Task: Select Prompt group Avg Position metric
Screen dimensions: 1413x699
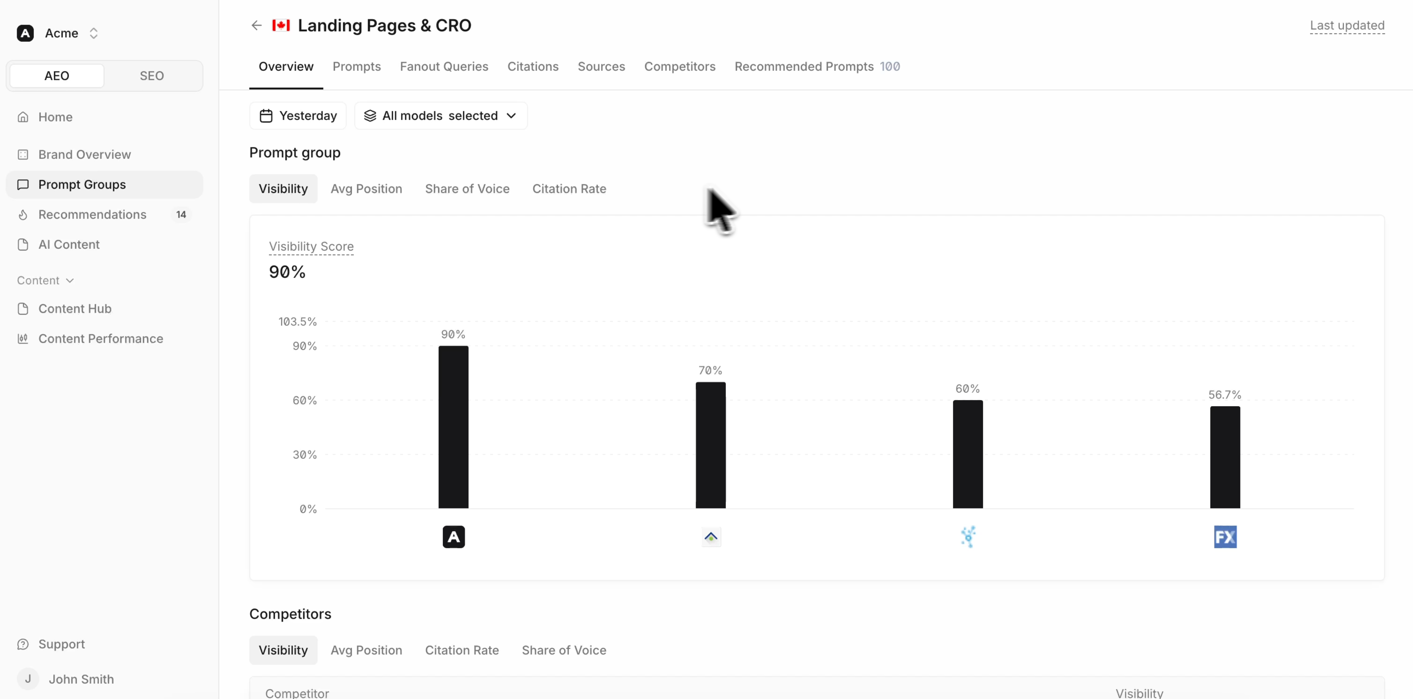Action: coord(366,189)
